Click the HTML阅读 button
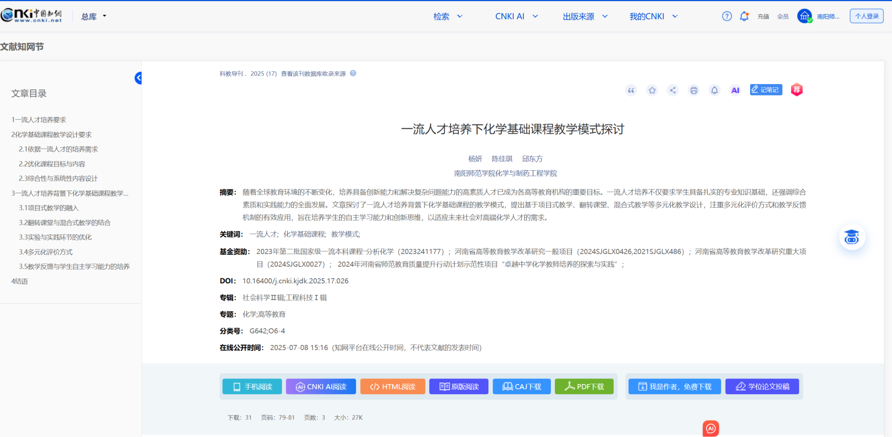The width and height of the screenshot is (892, 437). [392, 386]
